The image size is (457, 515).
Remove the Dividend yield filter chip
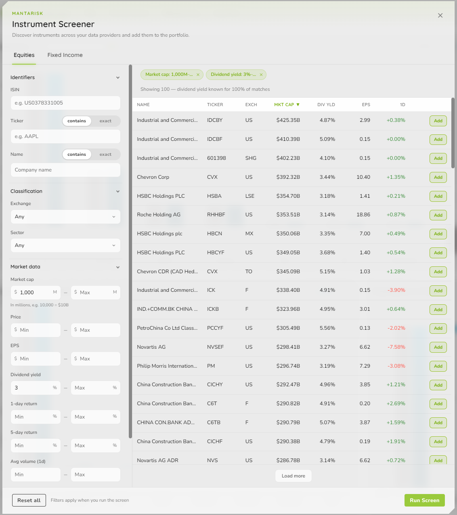261,75
